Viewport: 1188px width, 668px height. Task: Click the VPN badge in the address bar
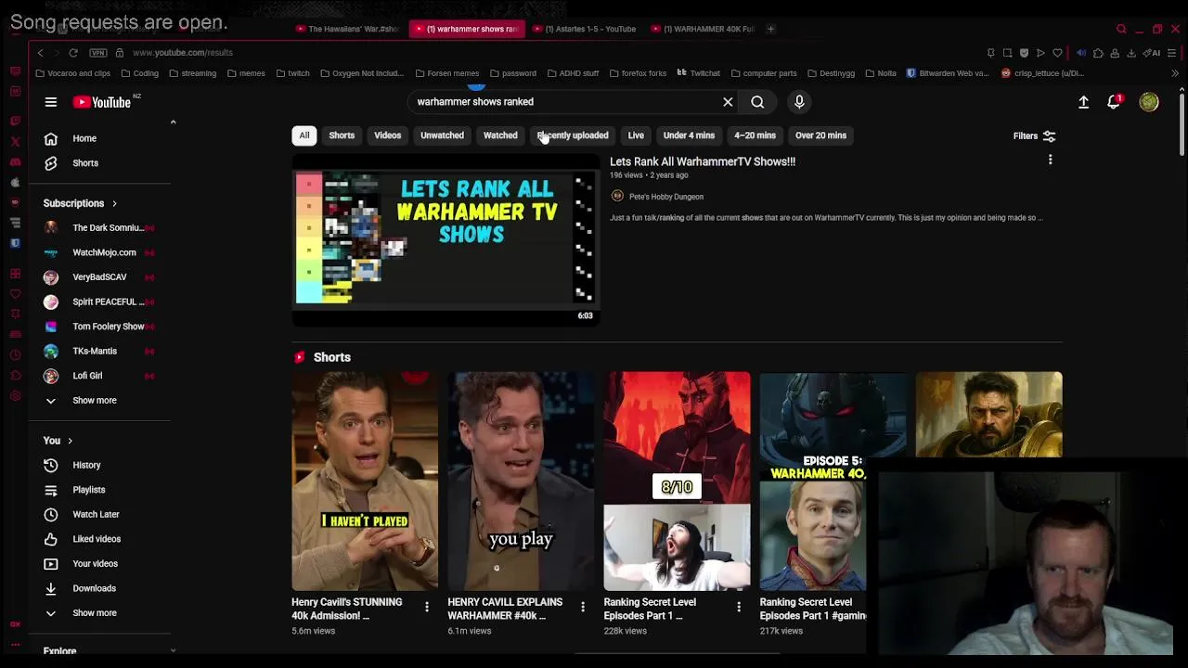coord(98,53)
